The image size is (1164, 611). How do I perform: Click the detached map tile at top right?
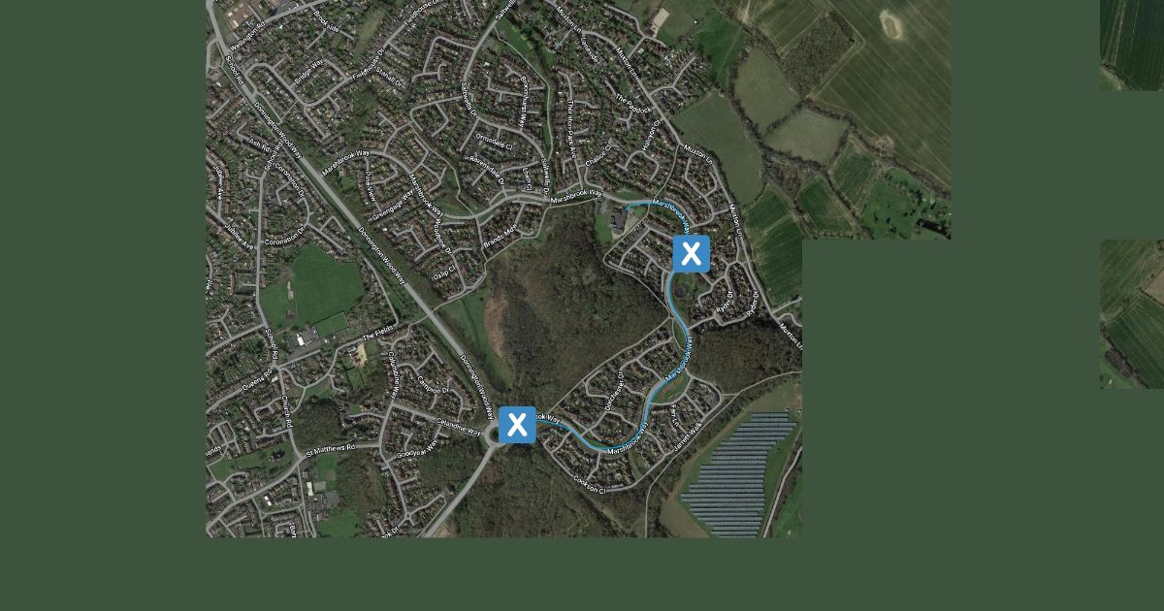1132,45
